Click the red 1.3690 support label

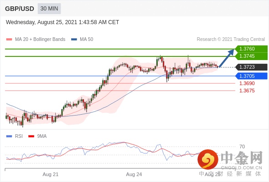pyautogui.click(x=247, y=83)
